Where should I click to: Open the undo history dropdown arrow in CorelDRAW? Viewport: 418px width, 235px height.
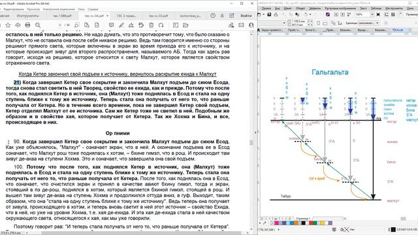pos(310,14)
